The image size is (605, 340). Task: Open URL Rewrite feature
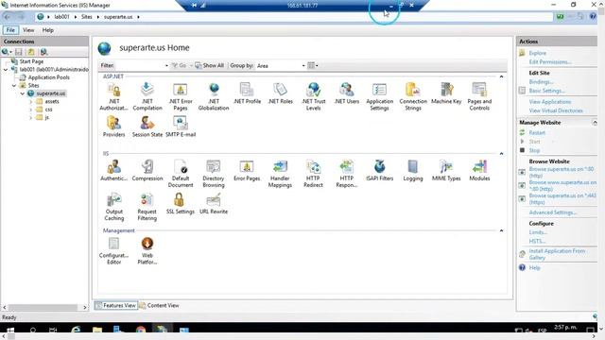tap(214, 204)
